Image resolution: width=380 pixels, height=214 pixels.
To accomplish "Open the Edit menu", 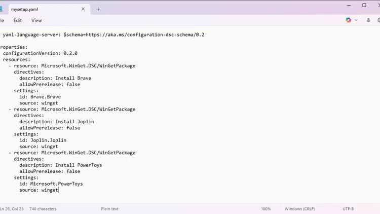I will (x=17, y=20).
